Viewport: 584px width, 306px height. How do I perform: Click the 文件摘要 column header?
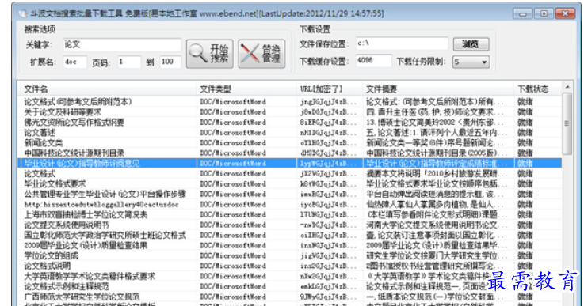(438, 89)
